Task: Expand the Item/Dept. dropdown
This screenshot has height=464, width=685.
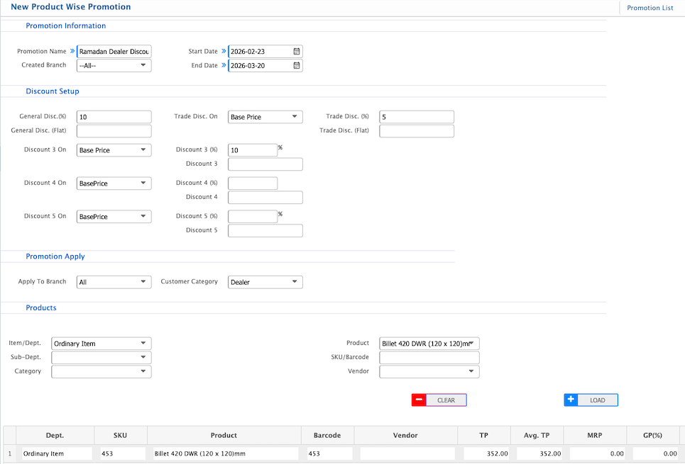Action: [101, 344]
